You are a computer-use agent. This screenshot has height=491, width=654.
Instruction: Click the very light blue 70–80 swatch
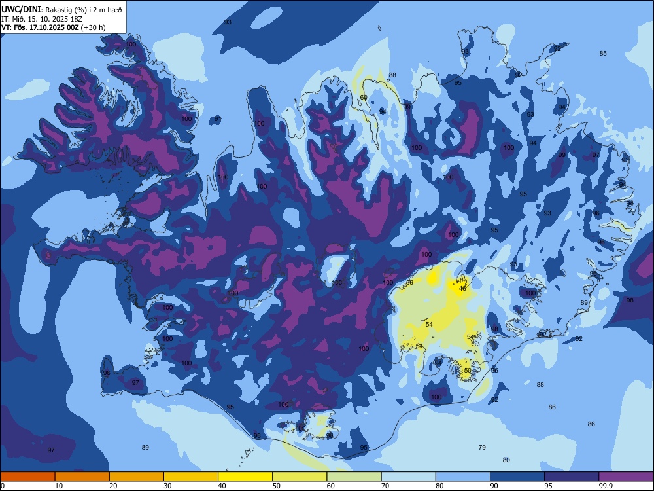(x=408, y=477)
